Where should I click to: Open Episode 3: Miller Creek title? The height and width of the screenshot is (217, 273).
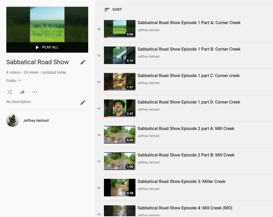point(181,182)
